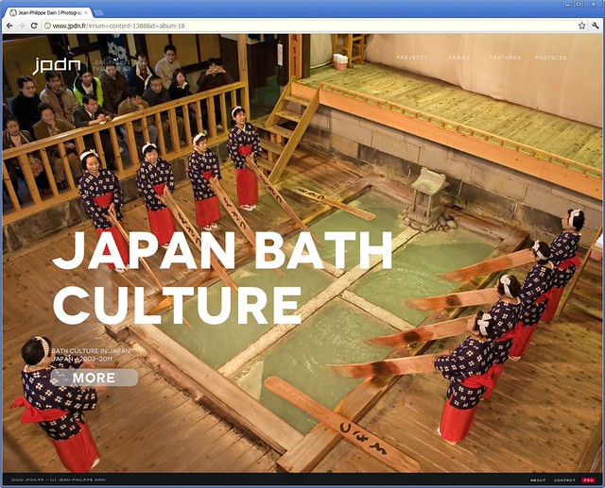Open the Photolog menu item
The width and height of the screenshot is (605, 488).
coord(551,58)
